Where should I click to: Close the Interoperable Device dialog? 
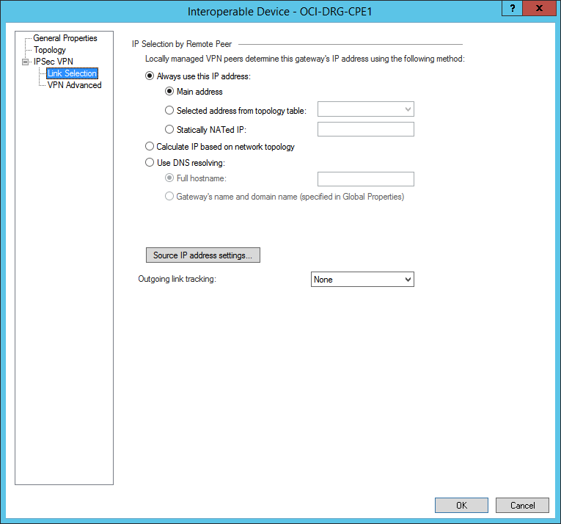pos(540,7)
